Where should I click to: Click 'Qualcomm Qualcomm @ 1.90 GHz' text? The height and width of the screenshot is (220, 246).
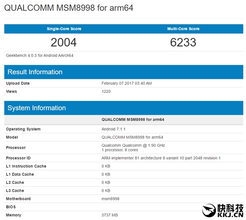(x=133, y=145)
